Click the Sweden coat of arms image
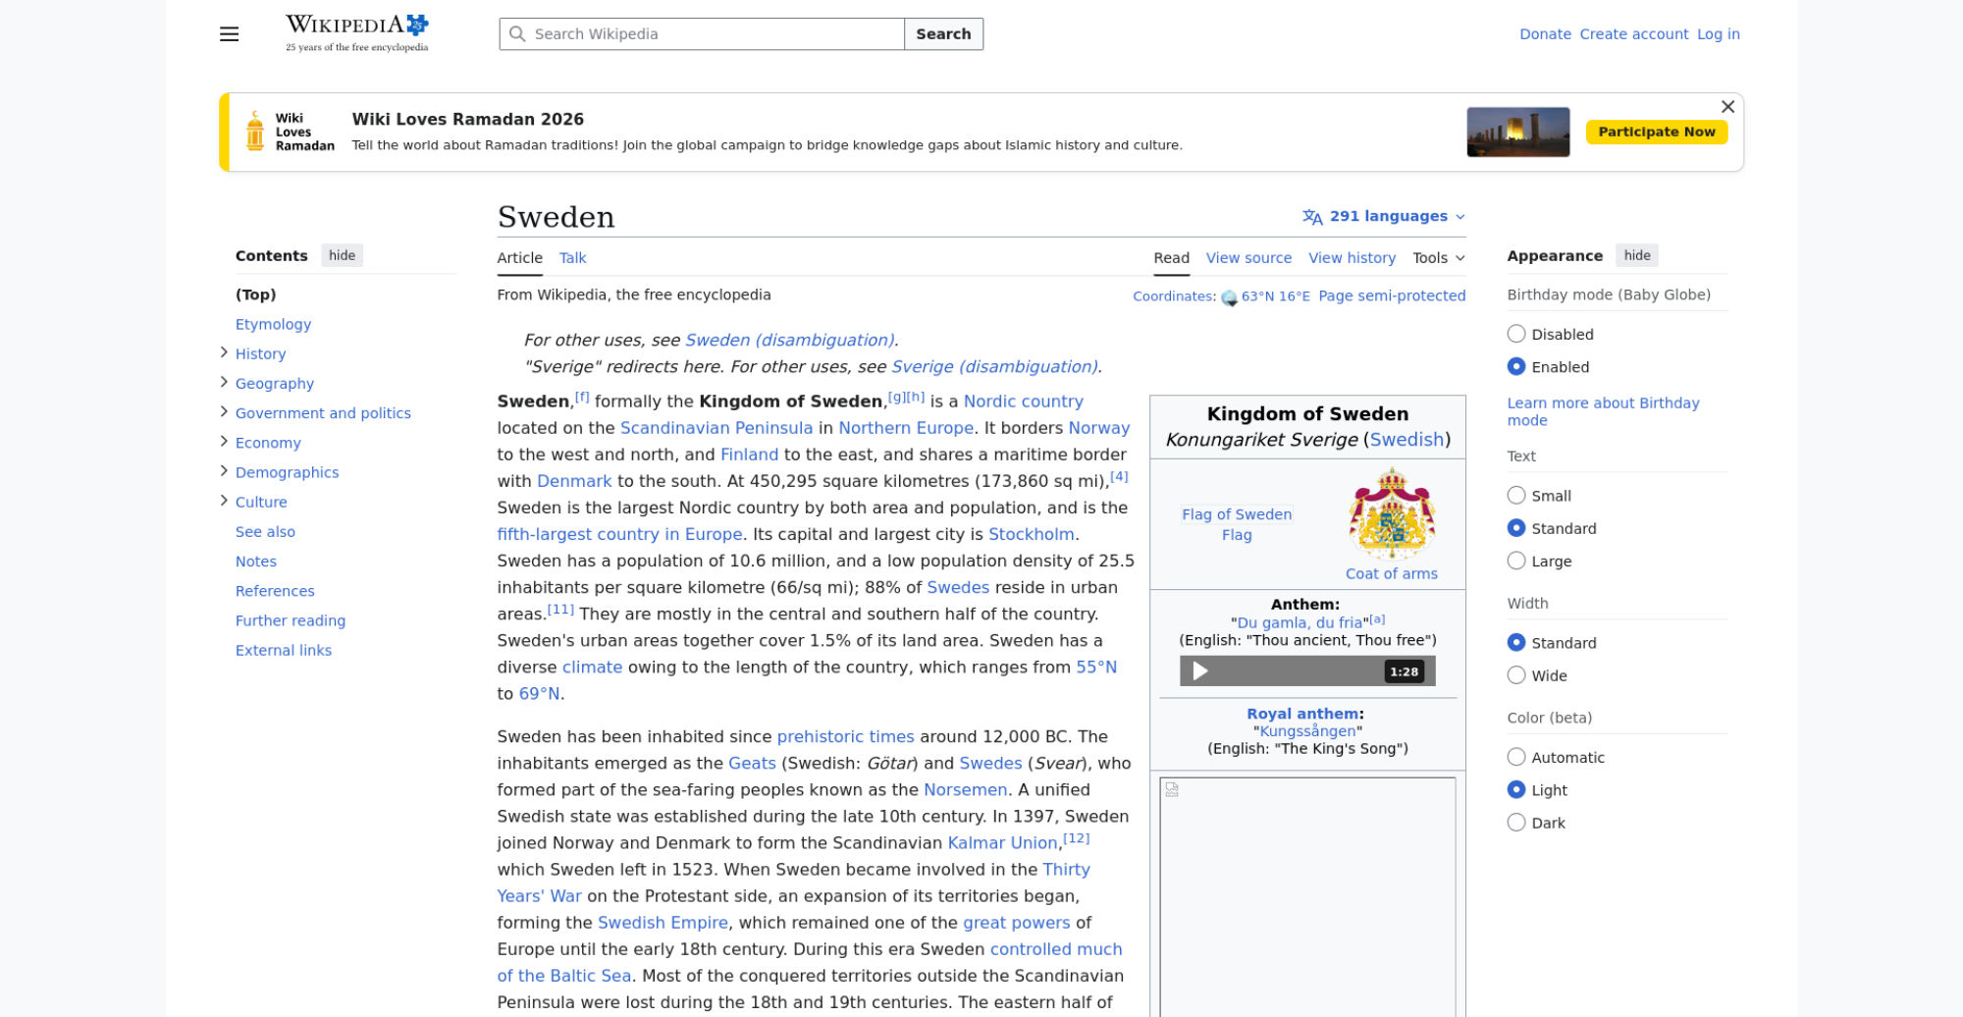 click(x=1391, y=513)
